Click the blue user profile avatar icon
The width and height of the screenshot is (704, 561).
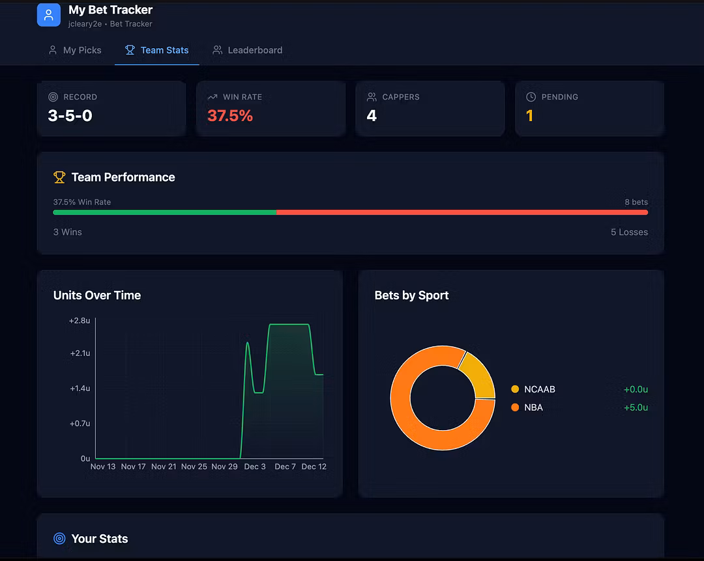click(48, 15)
